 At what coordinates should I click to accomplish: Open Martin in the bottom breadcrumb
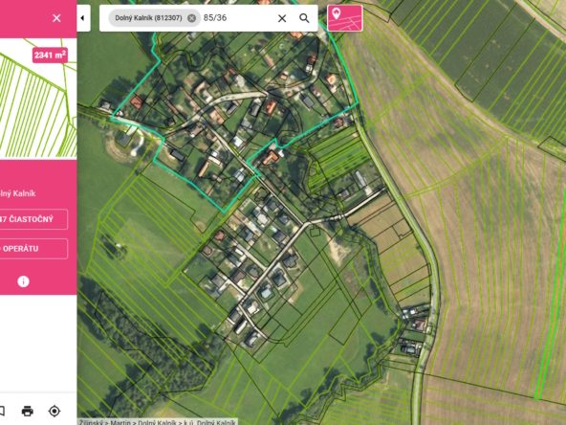click(x=120, y=422)
